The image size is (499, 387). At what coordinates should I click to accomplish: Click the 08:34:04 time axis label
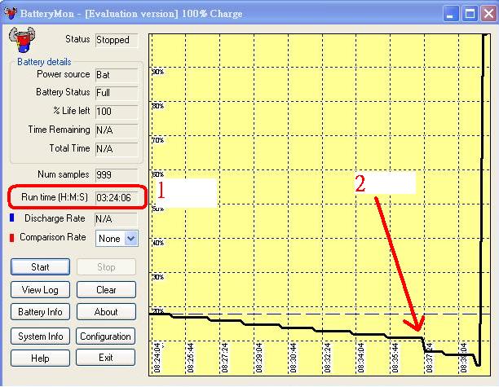pyautogui.click(x=361, y=358)
